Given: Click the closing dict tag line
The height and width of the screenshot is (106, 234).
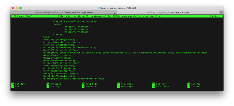Looking at the screenshot, I should click(47, 37).
